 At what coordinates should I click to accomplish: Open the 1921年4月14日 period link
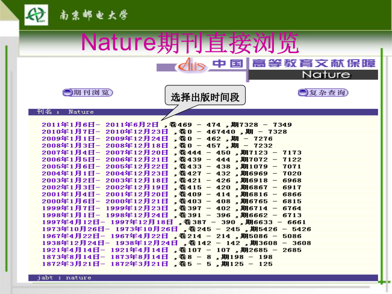pos(105,250)
